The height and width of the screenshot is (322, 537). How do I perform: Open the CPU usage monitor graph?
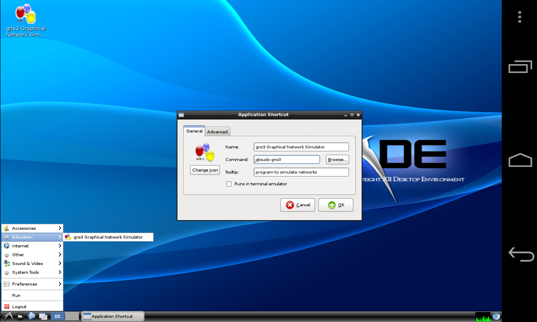(483, 317)
